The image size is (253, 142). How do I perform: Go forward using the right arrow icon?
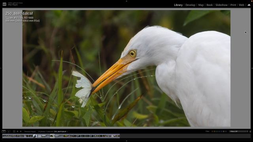(21, 131)
